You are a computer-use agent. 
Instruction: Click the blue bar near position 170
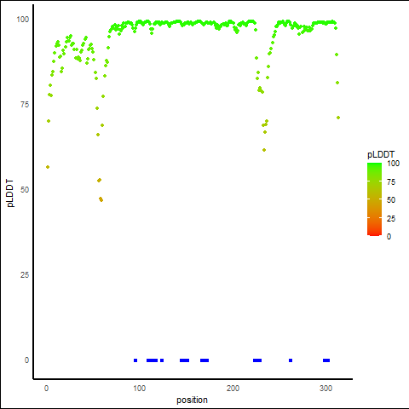point(204,360)
